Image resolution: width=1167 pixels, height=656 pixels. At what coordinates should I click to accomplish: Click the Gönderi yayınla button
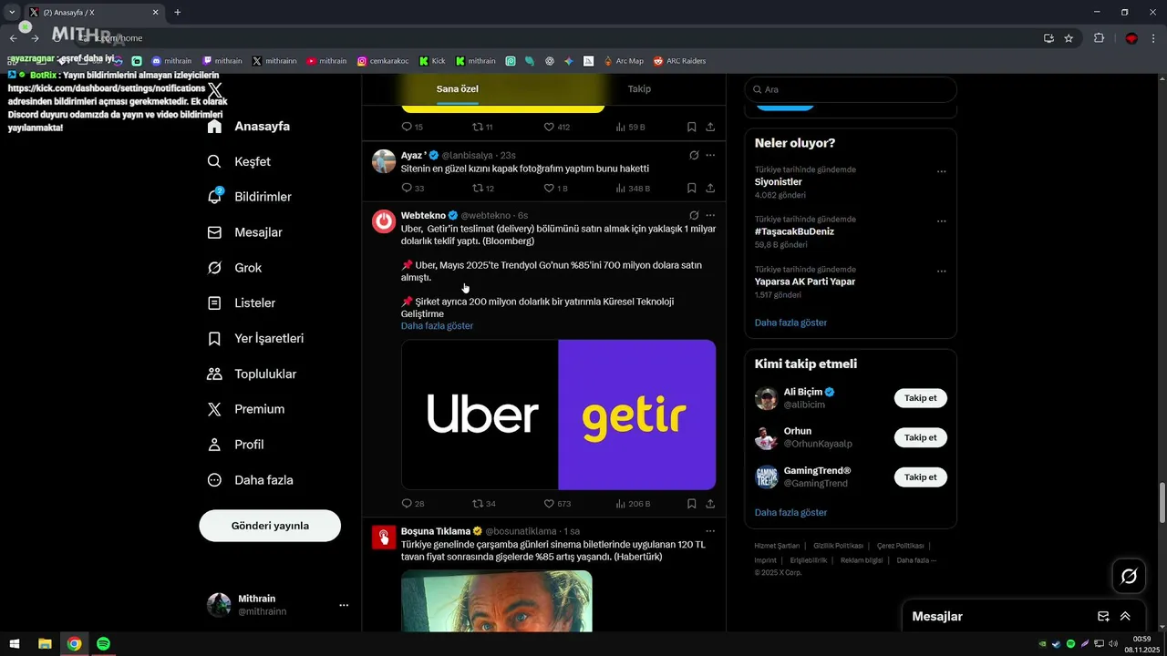point(270,526)
